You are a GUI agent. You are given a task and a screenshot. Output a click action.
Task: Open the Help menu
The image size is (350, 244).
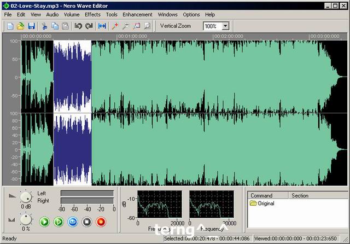pyautogui.click(x=210, y=15)
